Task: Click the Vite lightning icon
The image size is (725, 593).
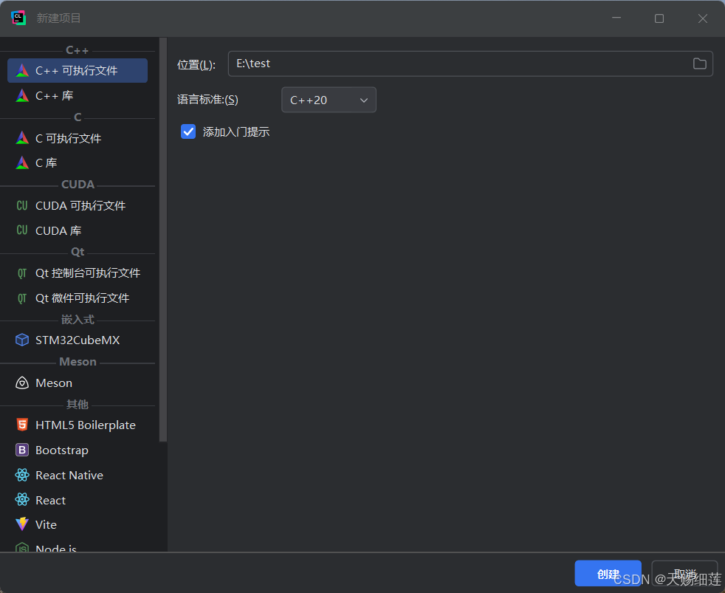Action: pyautogui.click(x=22, y=524)
